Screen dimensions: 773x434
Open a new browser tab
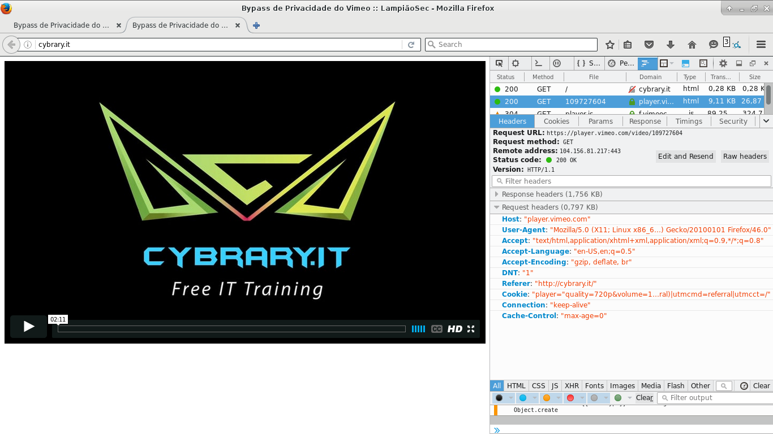coord(256,25)
